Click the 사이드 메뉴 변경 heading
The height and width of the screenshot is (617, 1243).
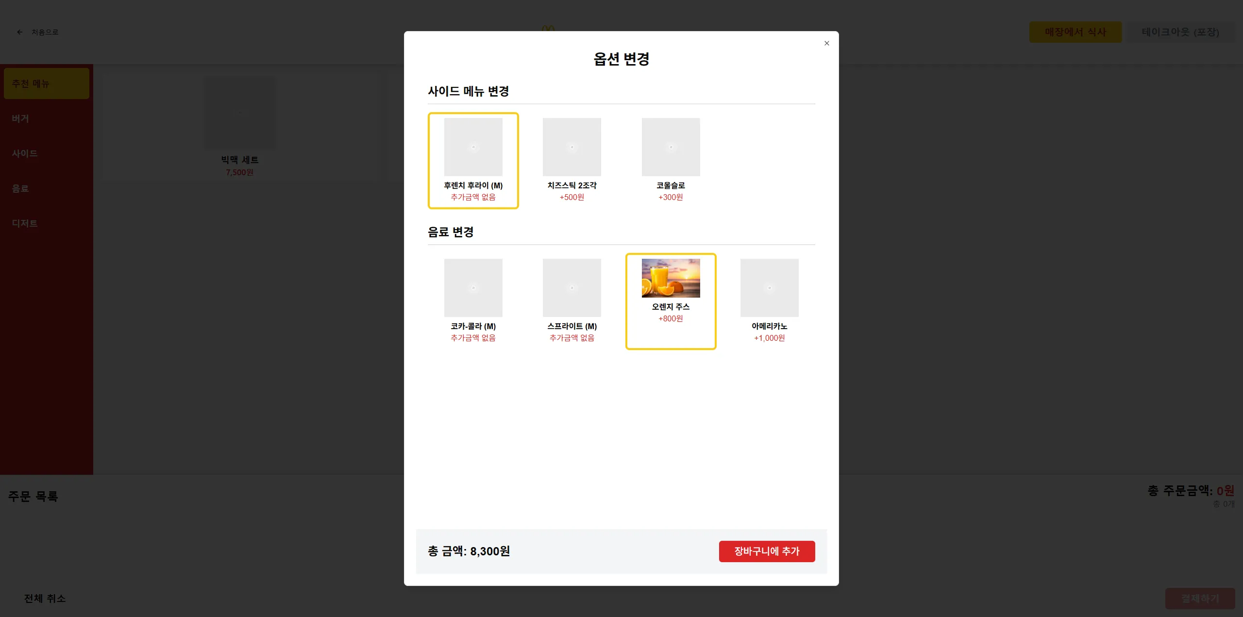pyautogui.click(x=468, y=91)
